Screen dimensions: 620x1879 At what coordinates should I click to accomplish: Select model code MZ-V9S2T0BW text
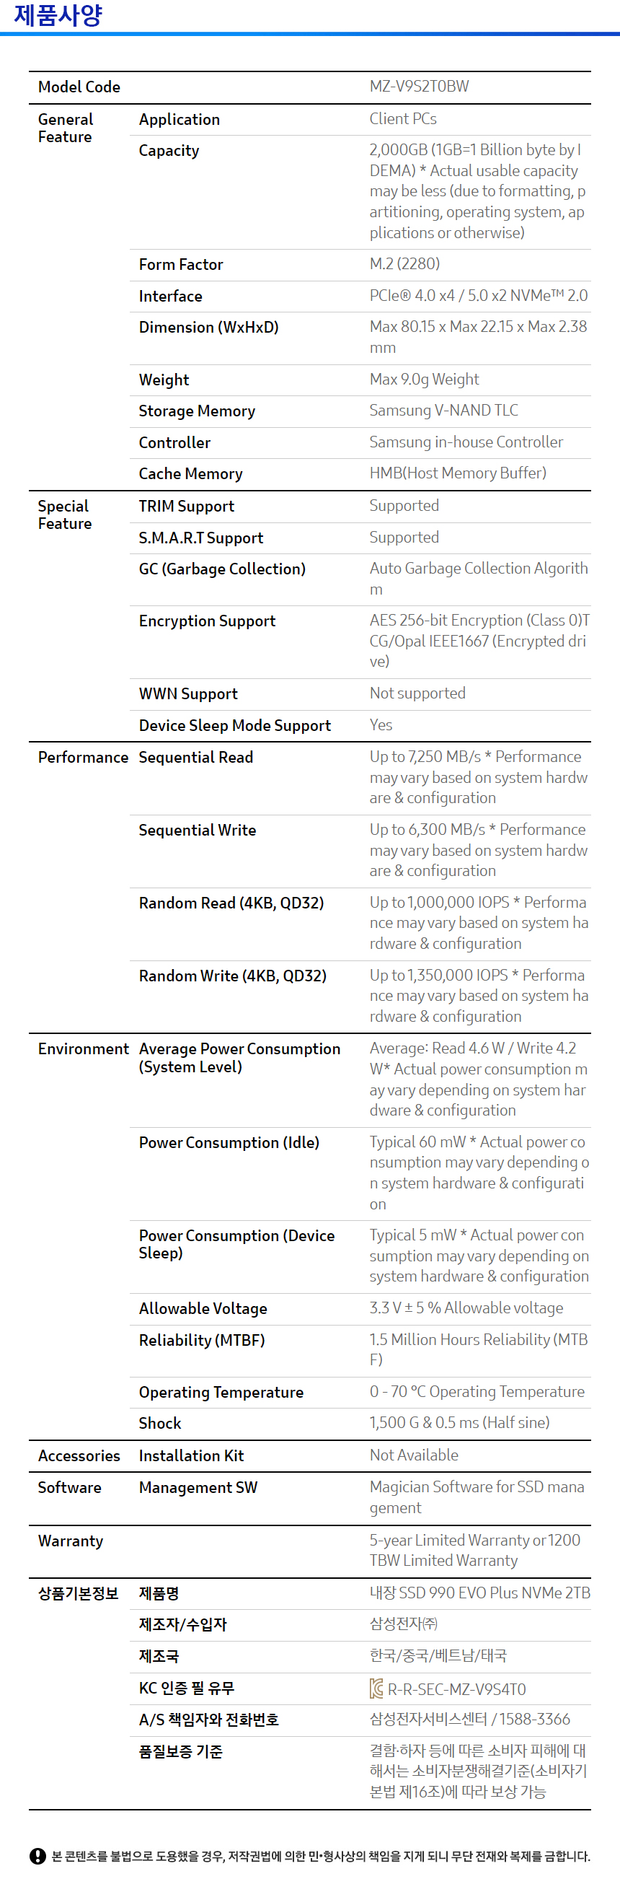click(x=419, y=86)
